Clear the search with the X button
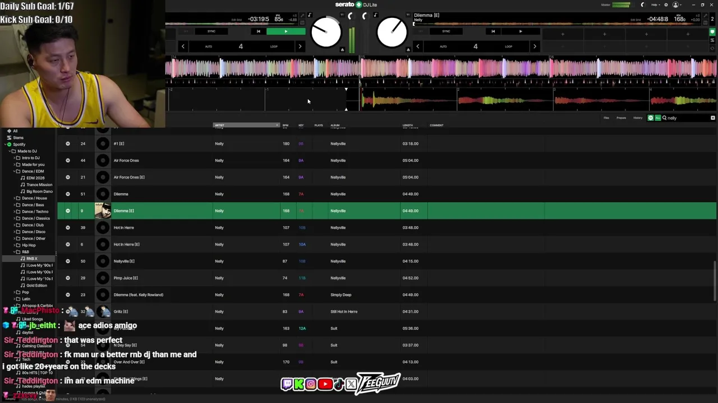Viewport: 718px width, 403px height. pyautogui.click(x=713, y=118)
